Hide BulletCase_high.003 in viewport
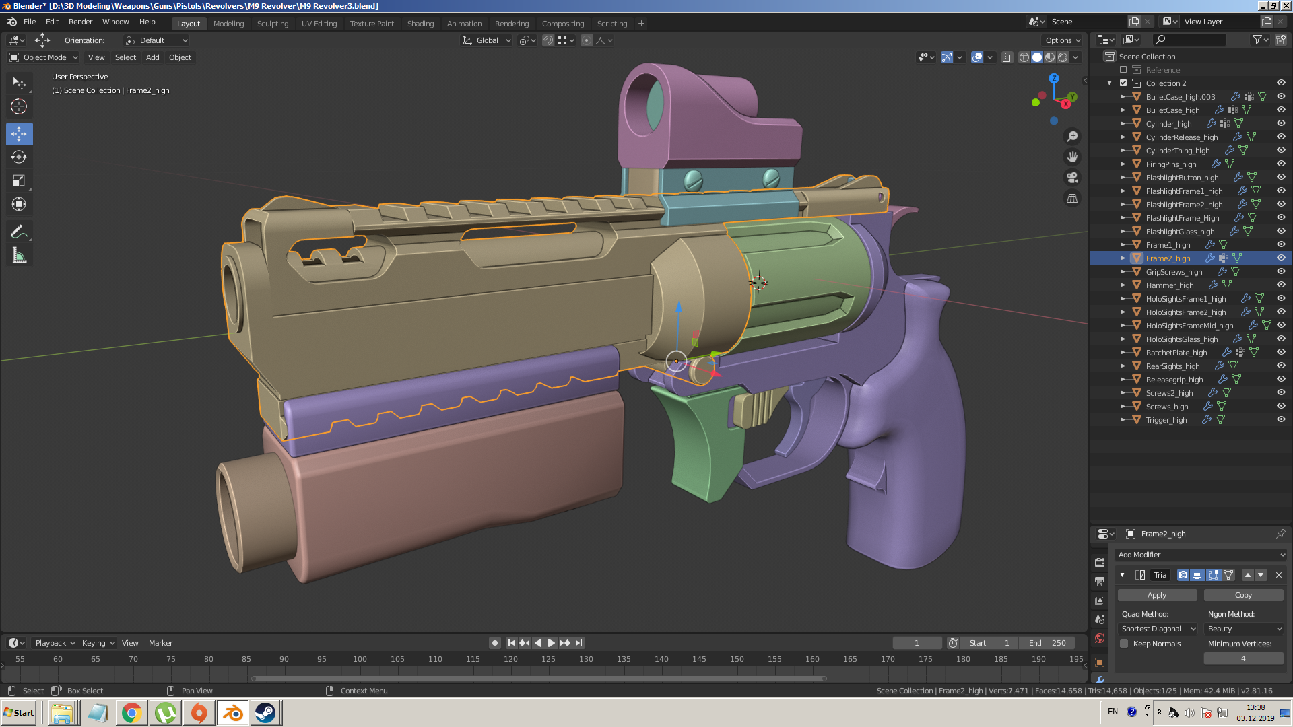The image size is (1293, 727). pyautogui.click(x=1281, y=96)
